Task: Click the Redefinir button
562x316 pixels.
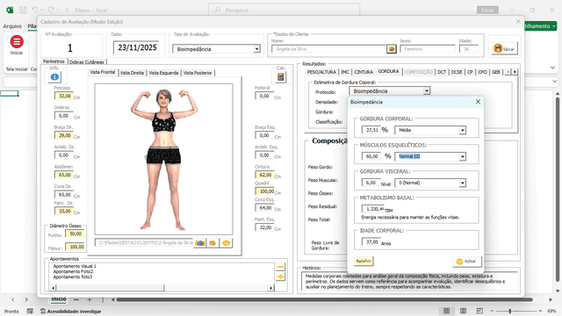Action: coord(364,262)
